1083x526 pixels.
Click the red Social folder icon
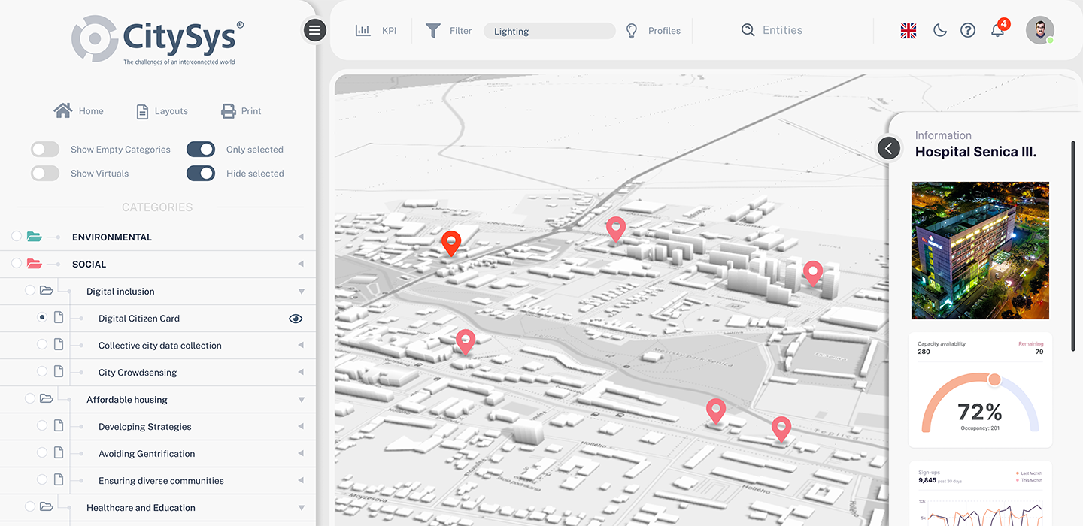(35, 264)
